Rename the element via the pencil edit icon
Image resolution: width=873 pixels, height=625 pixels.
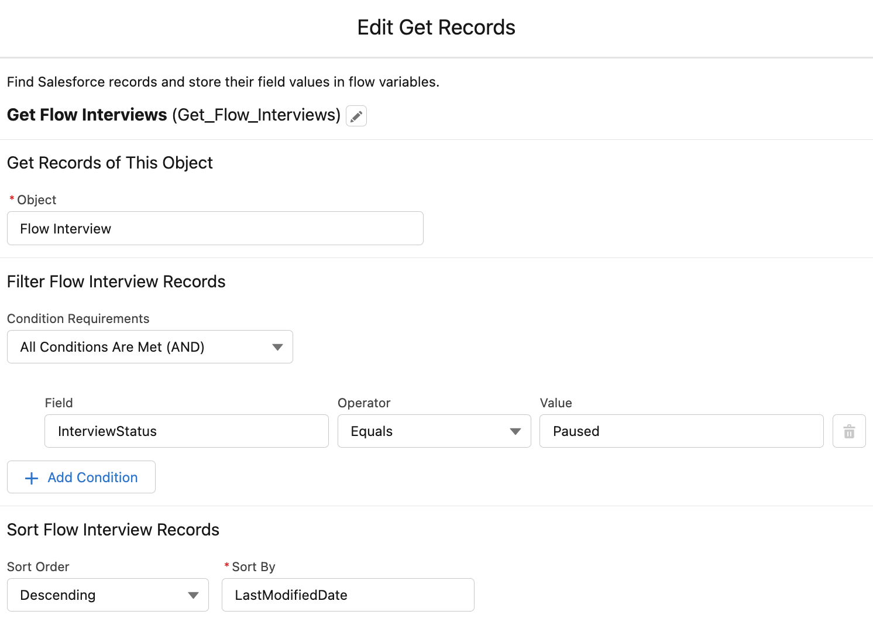click(x=356, y=116)
